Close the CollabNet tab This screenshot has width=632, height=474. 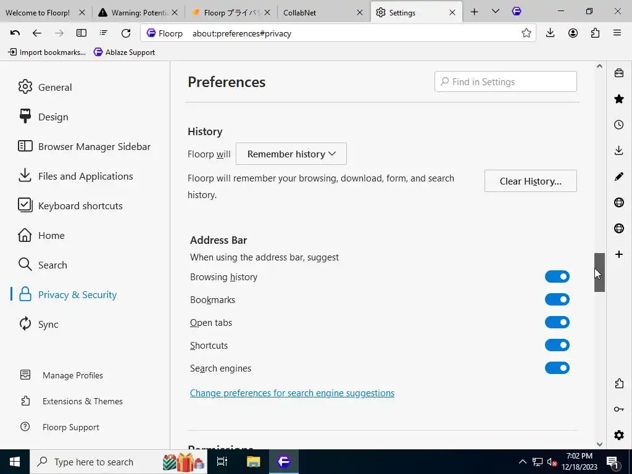pyautogui.click(x=360, y=12)
